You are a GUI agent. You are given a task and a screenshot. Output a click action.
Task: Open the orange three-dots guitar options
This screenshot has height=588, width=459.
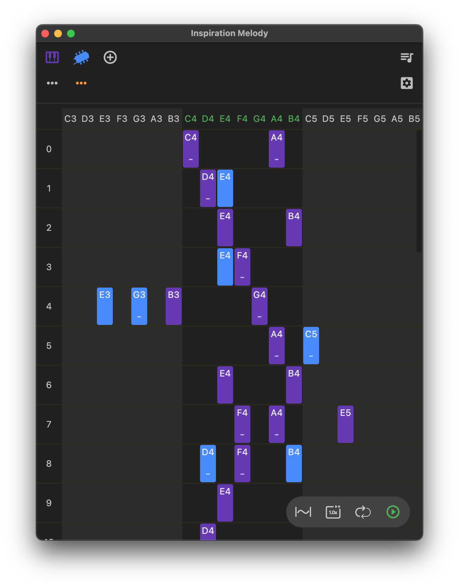pyautogui.click(x=81, y=83)
